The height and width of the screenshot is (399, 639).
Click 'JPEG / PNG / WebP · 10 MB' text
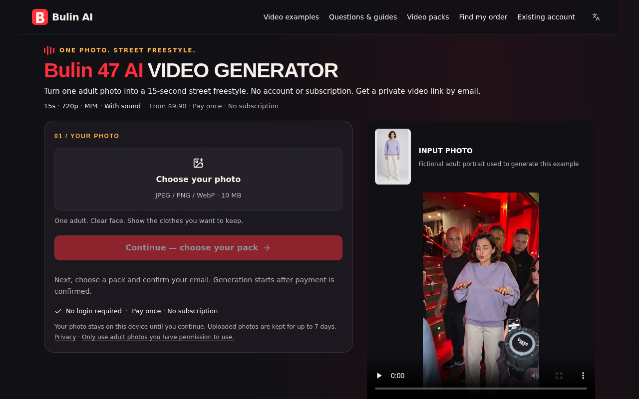point(198,196)
